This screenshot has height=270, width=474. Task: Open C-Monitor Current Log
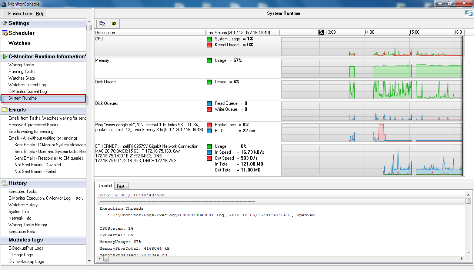28,91
